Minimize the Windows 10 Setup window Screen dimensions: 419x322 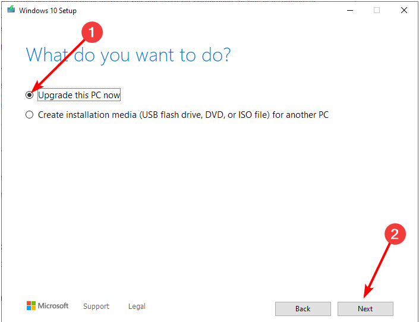[350, 11]
